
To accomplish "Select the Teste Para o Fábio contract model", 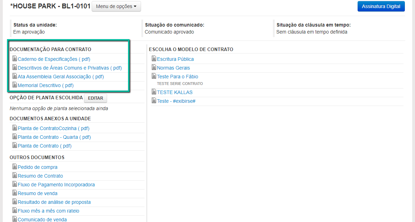I will click(x=177, y=77).
